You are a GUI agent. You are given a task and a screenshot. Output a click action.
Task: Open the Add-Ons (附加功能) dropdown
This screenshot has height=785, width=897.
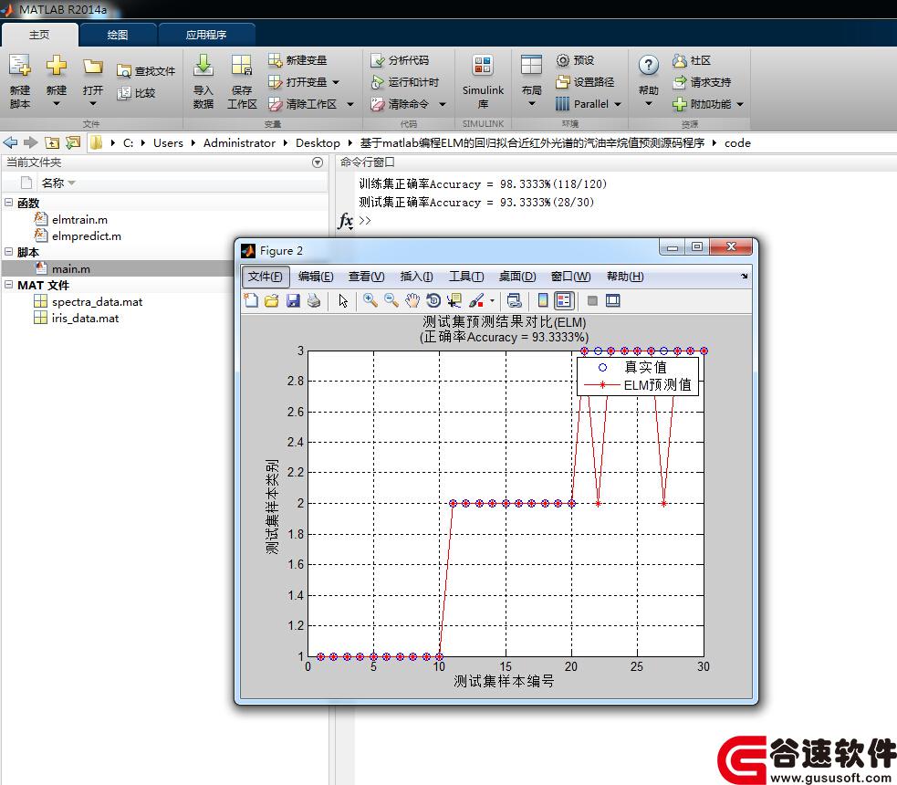[x=740, y=104]
